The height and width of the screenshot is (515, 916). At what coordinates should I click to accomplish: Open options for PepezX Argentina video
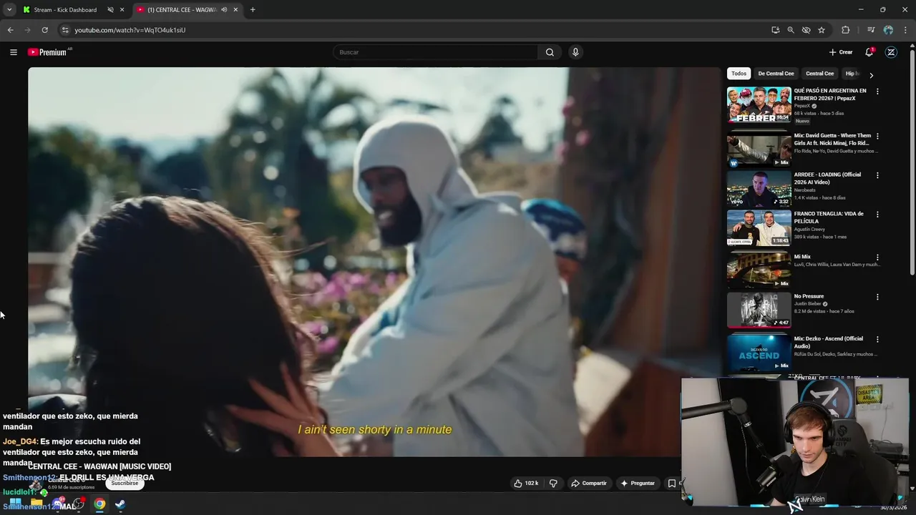point(877,92)
